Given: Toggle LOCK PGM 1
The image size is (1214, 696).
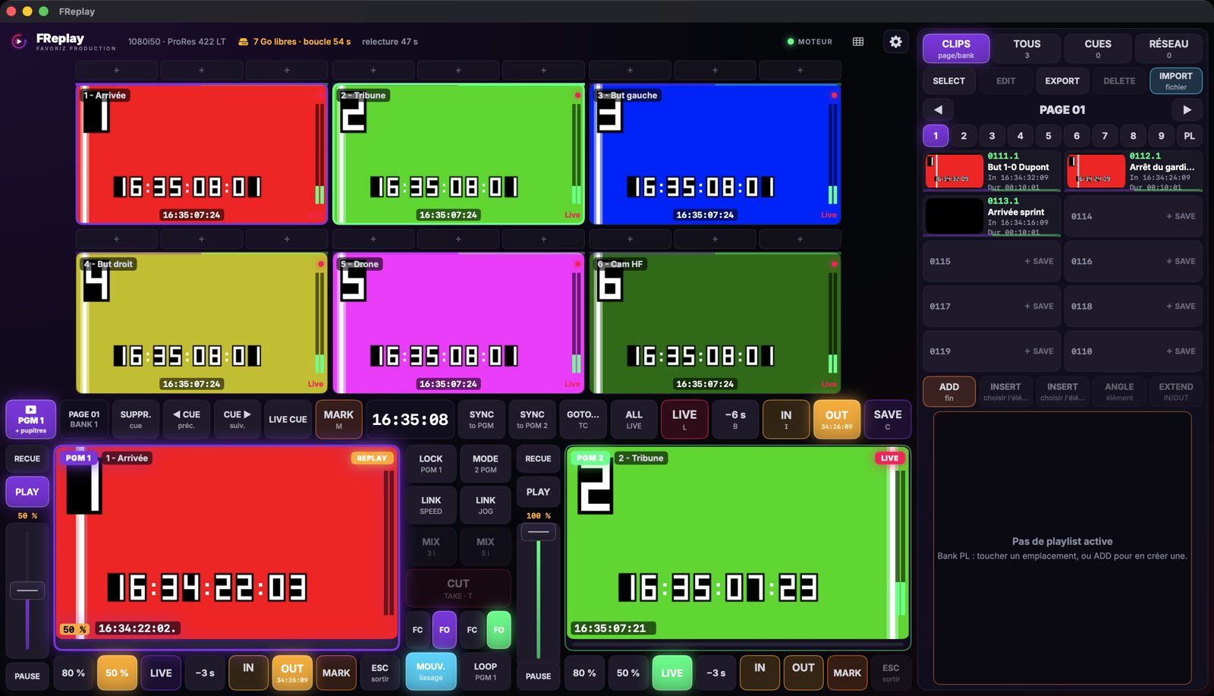Looking at the screenshot, I should point(431,464).
